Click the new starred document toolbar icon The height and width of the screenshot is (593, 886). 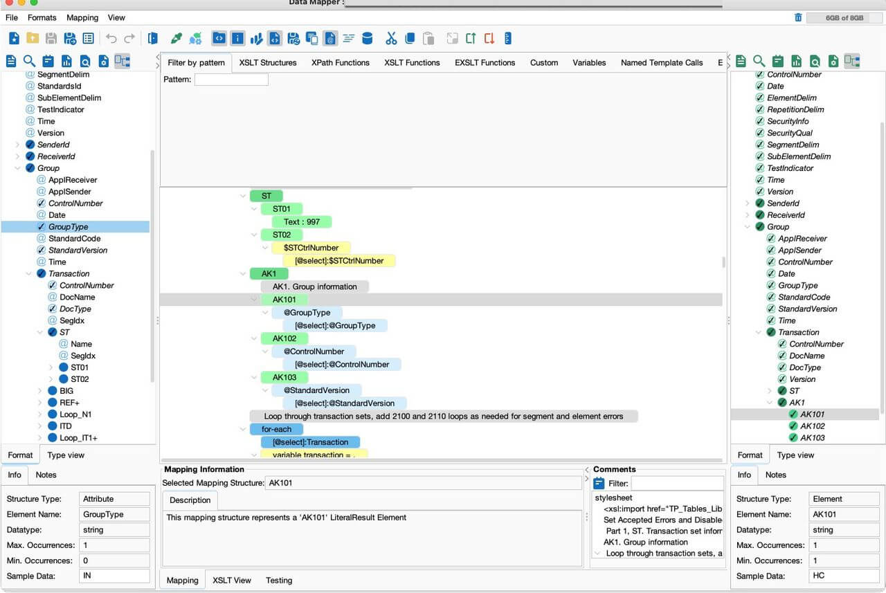point(14,38)
